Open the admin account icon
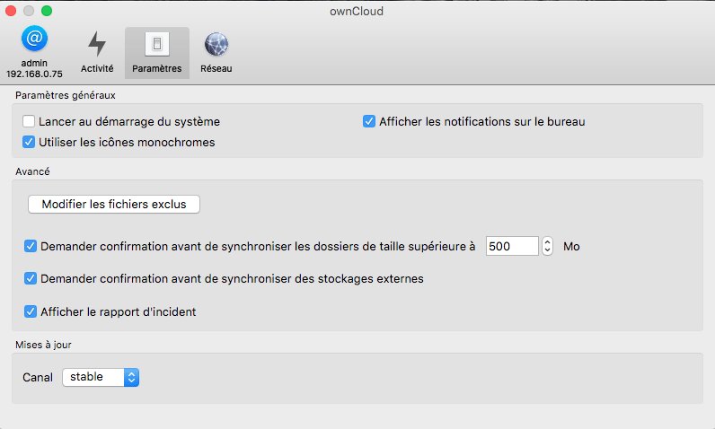The image size is (715, 429). [34, 39]
